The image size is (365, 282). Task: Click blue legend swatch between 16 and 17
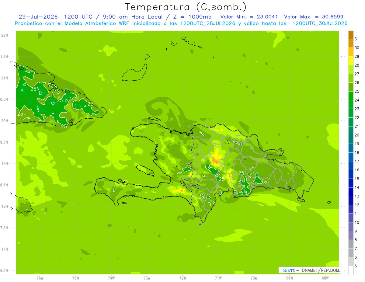[x=351, y=165]
